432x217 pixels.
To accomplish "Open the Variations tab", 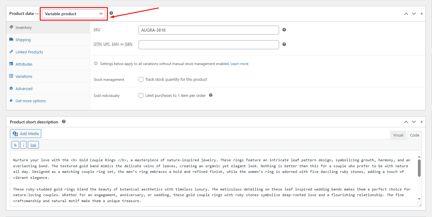I will (48, 76).
